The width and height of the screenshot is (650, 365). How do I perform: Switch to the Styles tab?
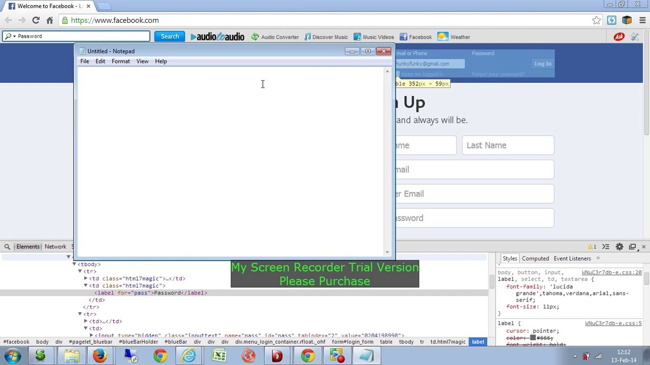510,259
